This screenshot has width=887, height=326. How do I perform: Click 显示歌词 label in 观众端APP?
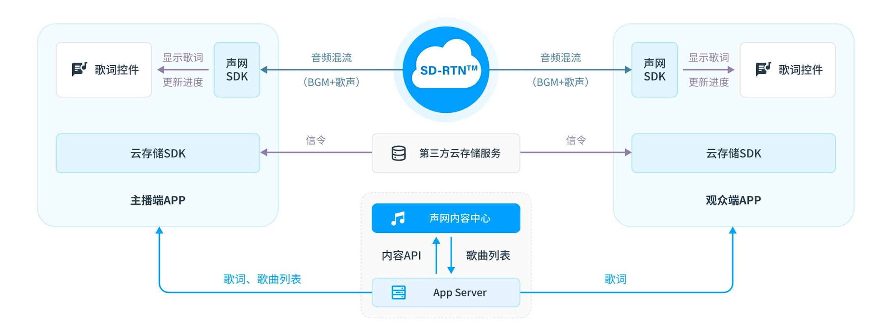pos(709,58)
